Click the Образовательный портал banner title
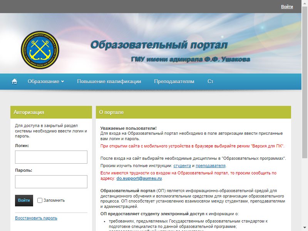308x231 pixels. pyautogui.click(x=159, y=45)
